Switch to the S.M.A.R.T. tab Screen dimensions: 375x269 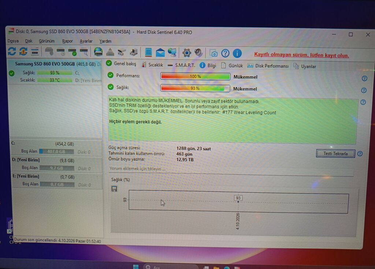coord(182,65)
